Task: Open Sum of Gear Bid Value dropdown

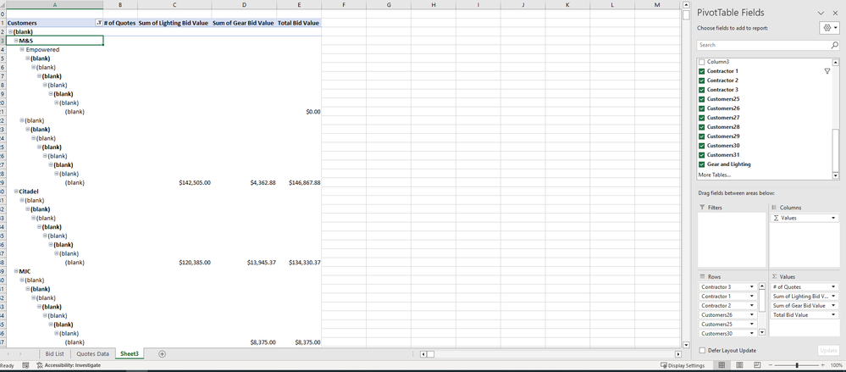Action: tap(835, 306)
